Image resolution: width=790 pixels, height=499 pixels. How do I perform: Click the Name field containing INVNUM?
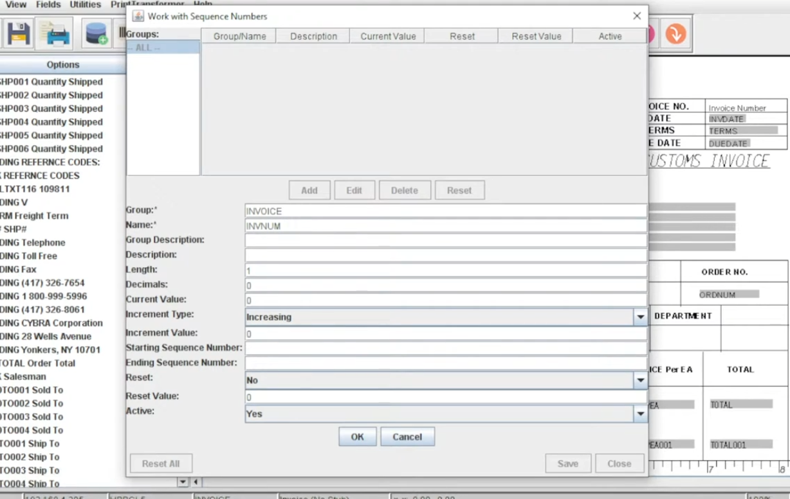point(446,226)
